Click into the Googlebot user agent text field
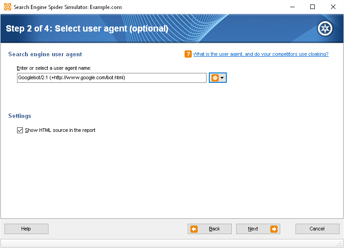344x248 pixels. point(111,78)
